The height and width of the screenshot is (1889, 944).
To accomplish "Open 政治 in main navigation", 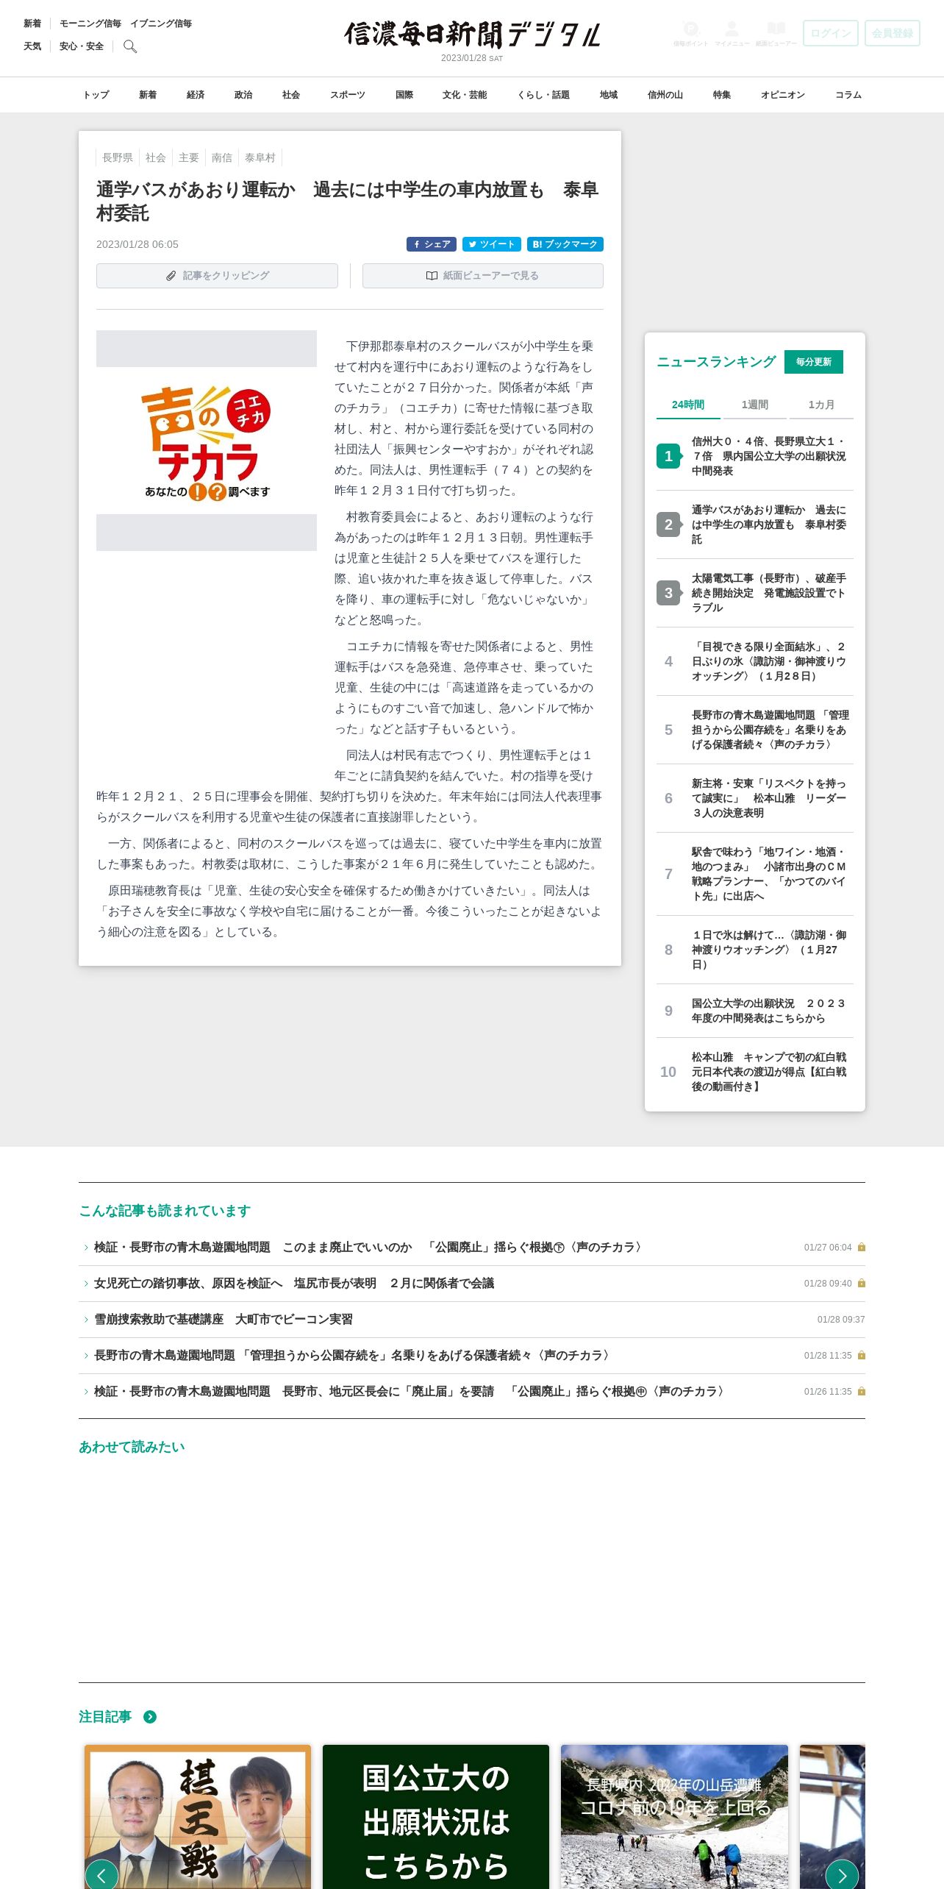I will [243, 95].
